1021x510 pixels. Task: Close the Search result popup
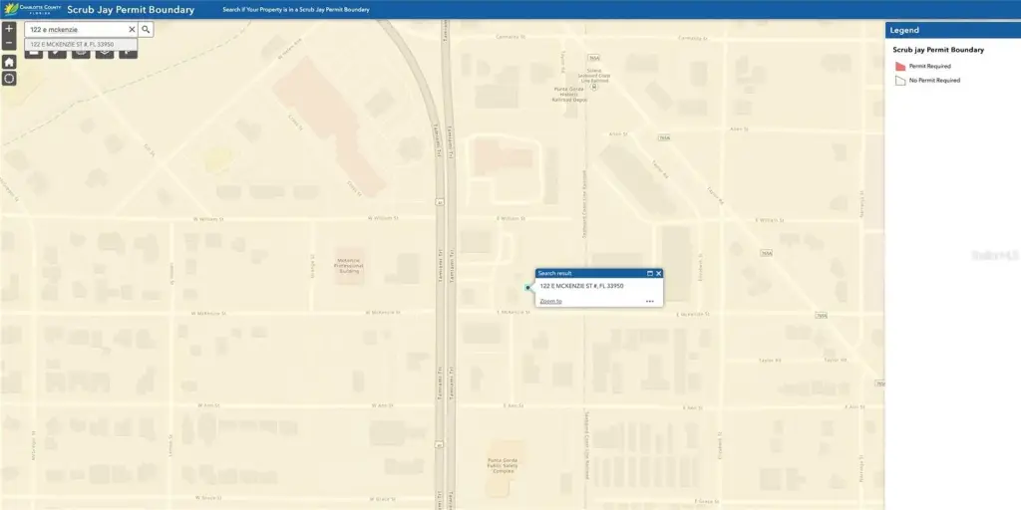(x=658, y=273)
